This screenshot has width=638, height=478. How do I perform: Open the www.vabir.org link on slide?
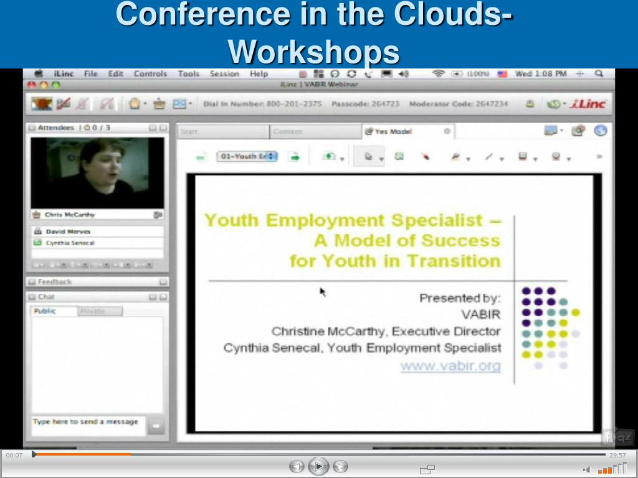[x=450, y=365]
